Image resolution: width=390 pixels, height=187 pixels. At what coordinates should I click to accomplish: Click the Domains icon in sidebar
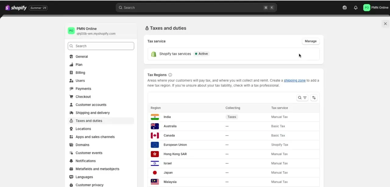click(71, 145)
